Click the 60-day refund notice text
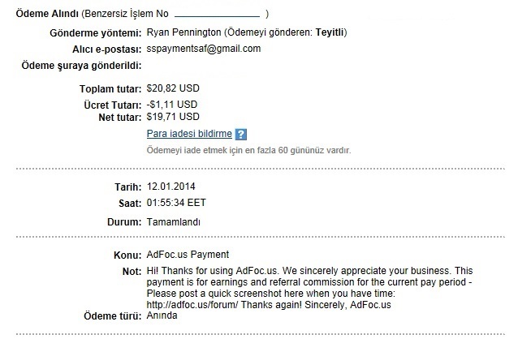The width and height of the screenshot is (518, 339). [248, 151]
